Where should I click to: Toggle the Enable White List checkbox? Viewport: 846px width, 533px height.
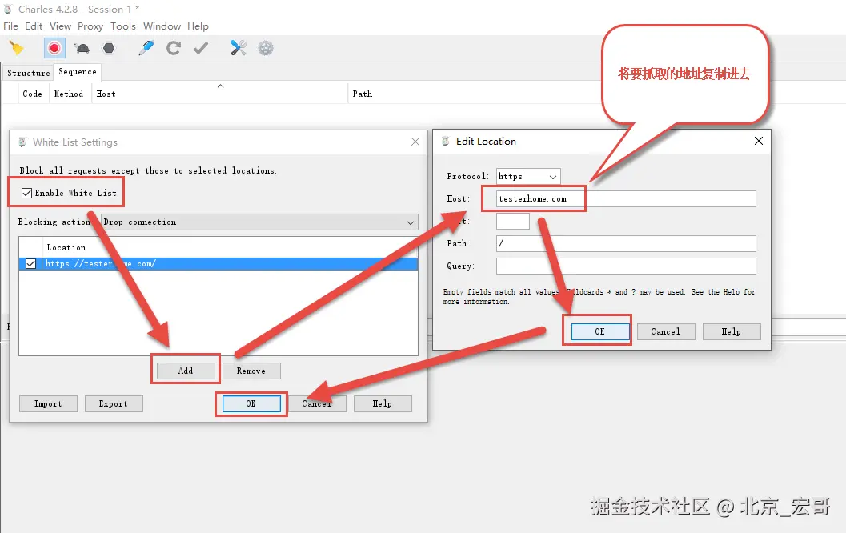coord(26,193)
